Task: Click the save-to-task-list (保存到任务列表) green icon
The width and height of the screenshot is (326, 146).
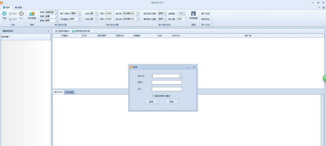Action: [74, 31]
